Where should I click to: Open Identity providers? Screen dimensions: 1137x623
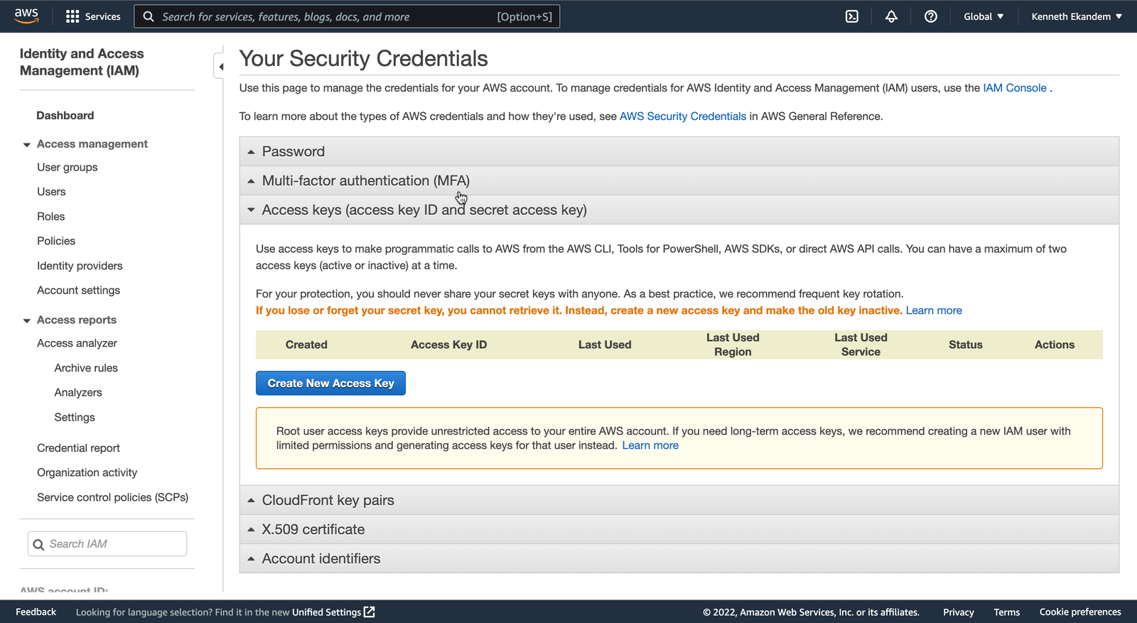click(x=80, y=266)
